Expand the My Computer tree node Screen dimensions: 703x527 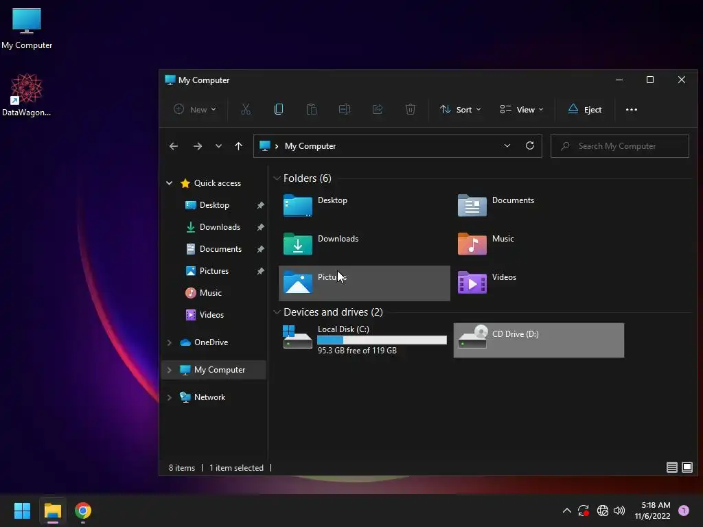[169, 370]
